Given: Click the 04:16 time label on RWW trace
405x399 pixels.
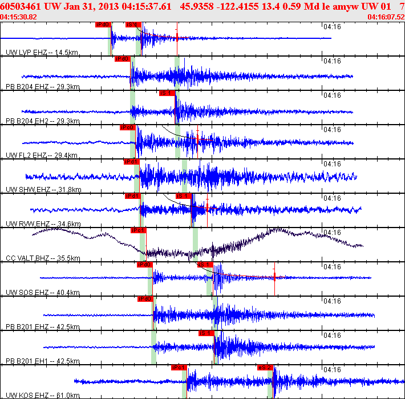Looking at the screenshot, I should tap(332, 198).
